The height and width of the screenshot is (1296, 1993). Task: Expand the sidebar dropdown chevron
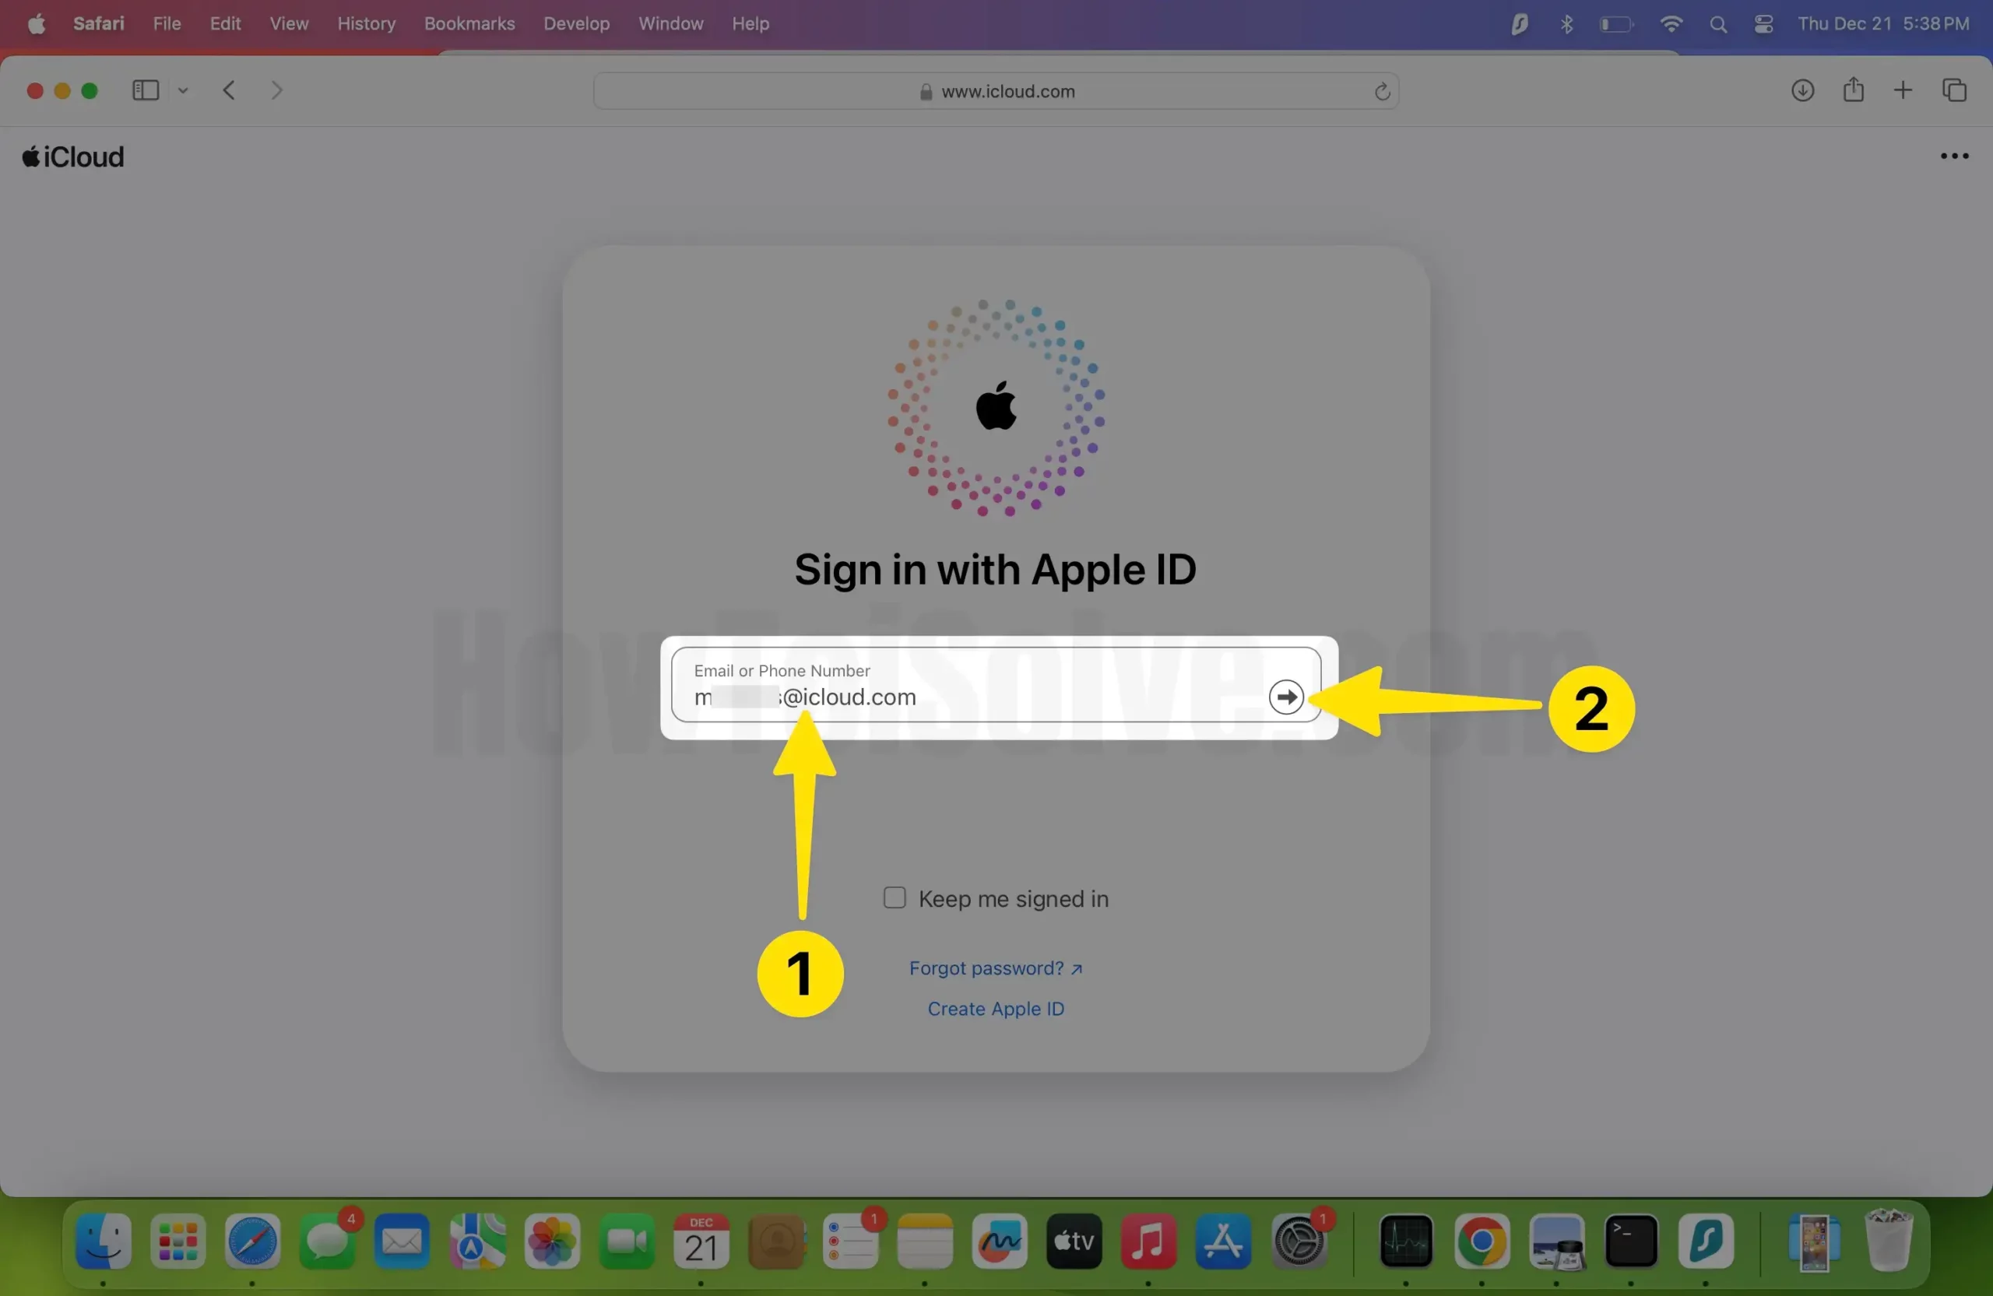click(x=182, y=90)
